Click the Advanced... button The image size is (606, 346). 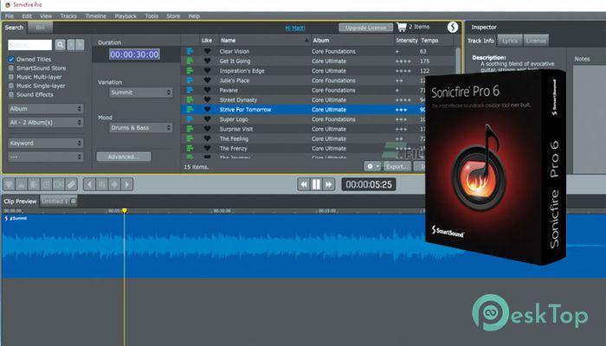[x=124, y=157]
